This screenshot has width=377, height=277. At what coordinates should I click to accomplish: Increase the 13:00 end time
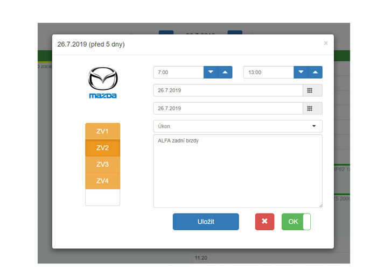pos(315,72)
